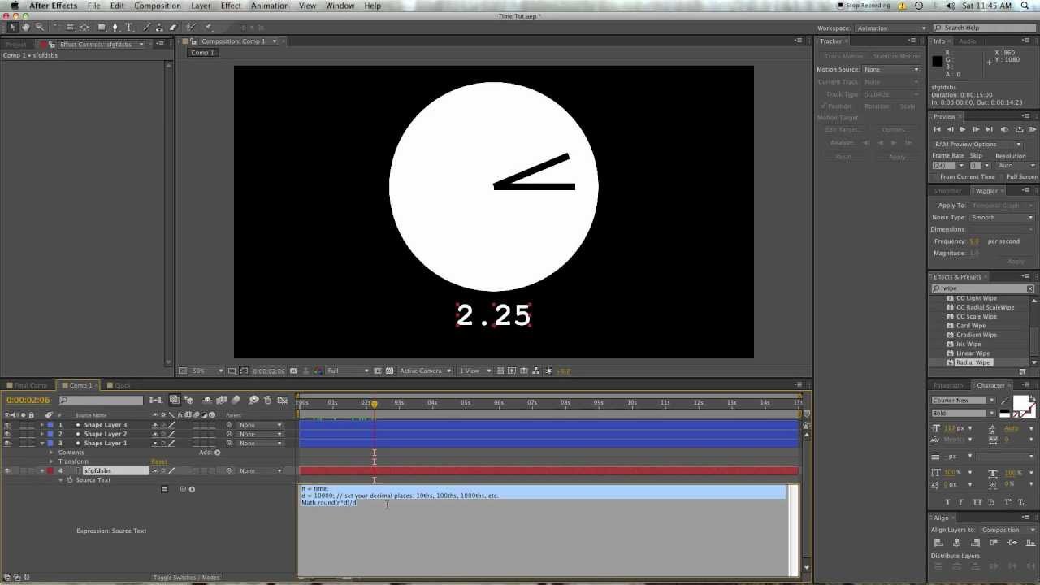Screen dimensions: 1040x585
Task: Open the Animation menu
Action: tap(270, 6)
